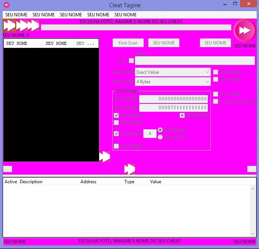Click the First Scan button
This screenshot has height=249, width=259.
128,43
